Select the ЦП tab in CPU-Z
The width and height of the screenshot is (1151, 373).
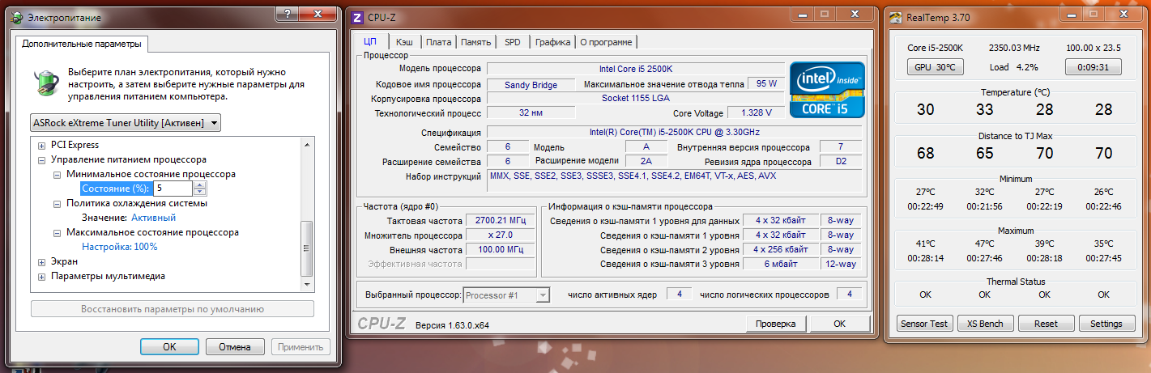[370, 41]
